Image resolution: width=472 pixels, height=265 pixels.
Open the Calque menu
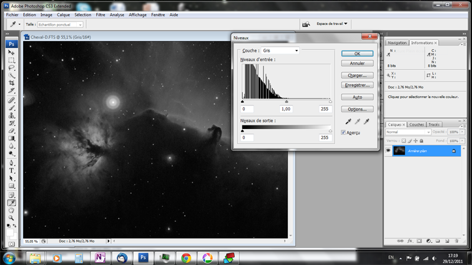point(63,15)
